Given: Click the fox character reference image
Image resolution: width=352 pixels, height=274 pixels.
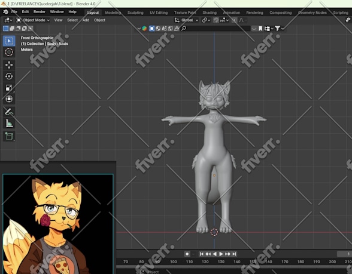Looking at the screenshot, I should tap(57, 224).
